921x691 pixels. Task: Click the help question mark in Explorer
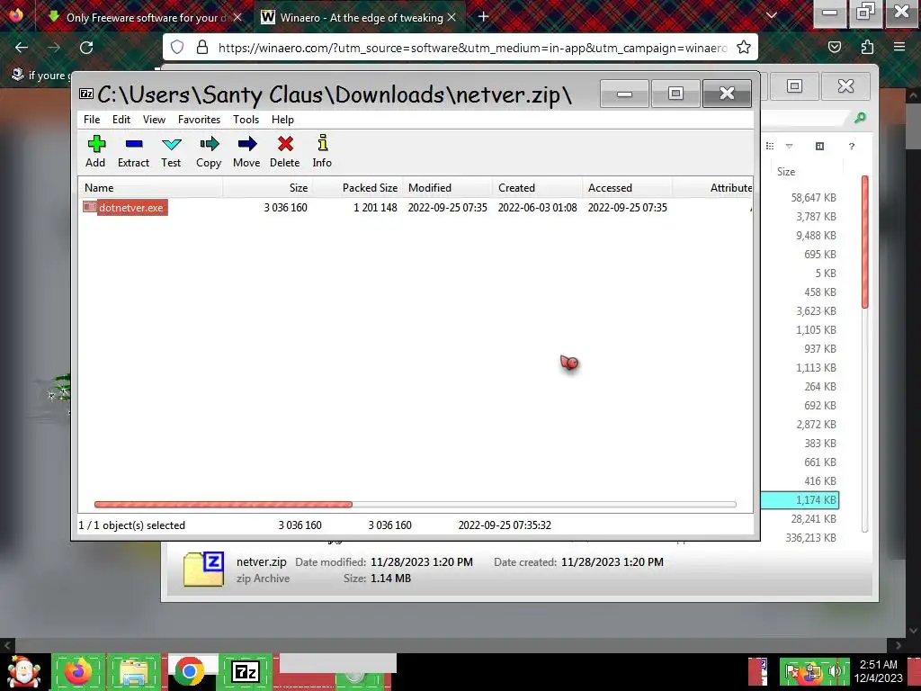(x=852, y=147)
